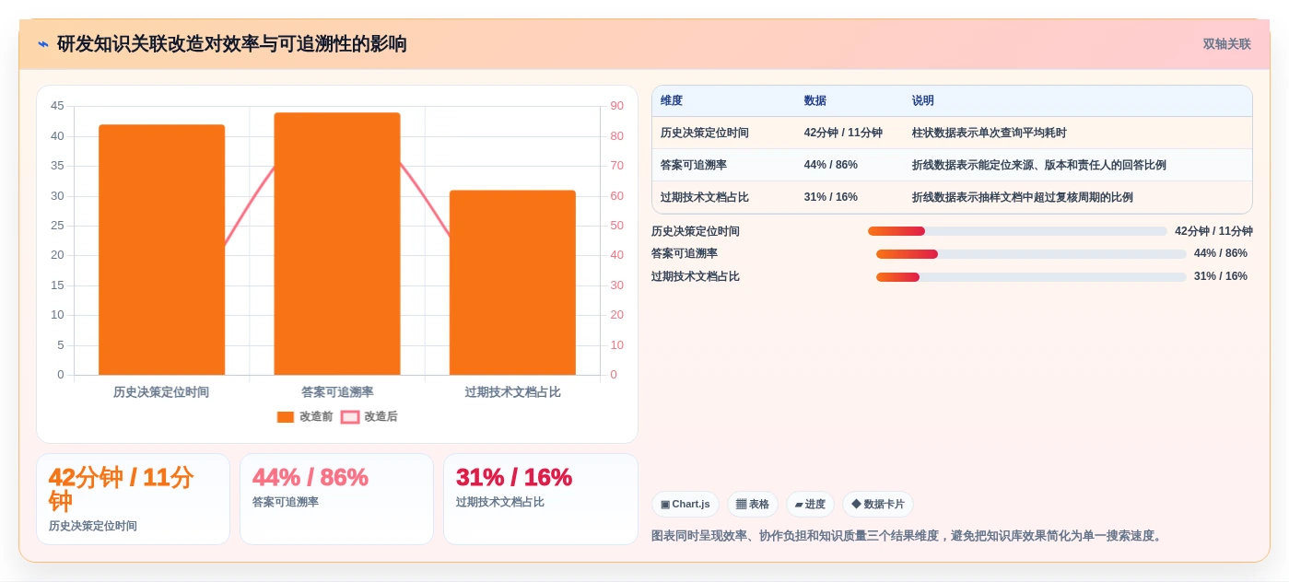Select table cell 44% / 86%
This screenshot has height=582, width=1289.
pyautogui.click(x=831, y=165)
